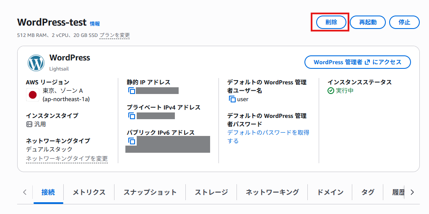Select the 接続 tab
The height and width of the screenshot is (214, 429).
pos(48,192)
